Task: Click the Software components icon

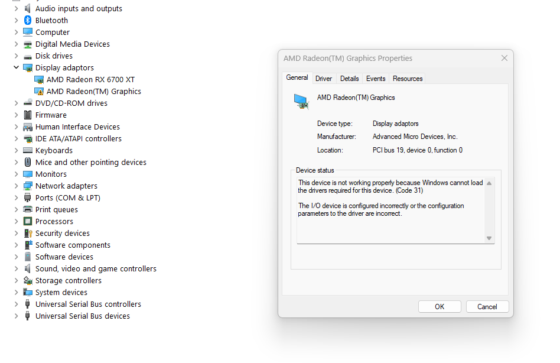Action: (x=28, y=245)
